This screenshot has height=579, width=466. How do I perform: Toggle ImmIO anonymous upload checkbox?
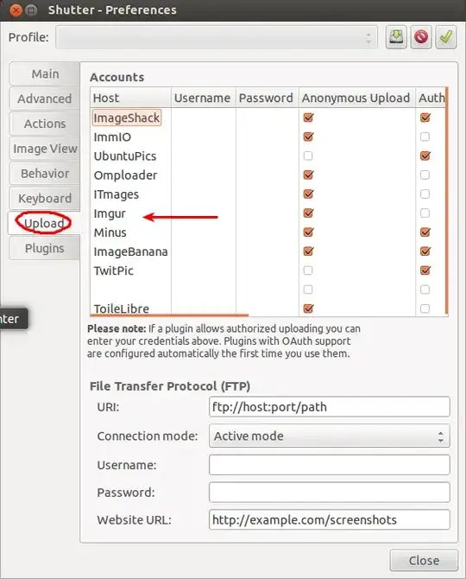click(308, 137)
